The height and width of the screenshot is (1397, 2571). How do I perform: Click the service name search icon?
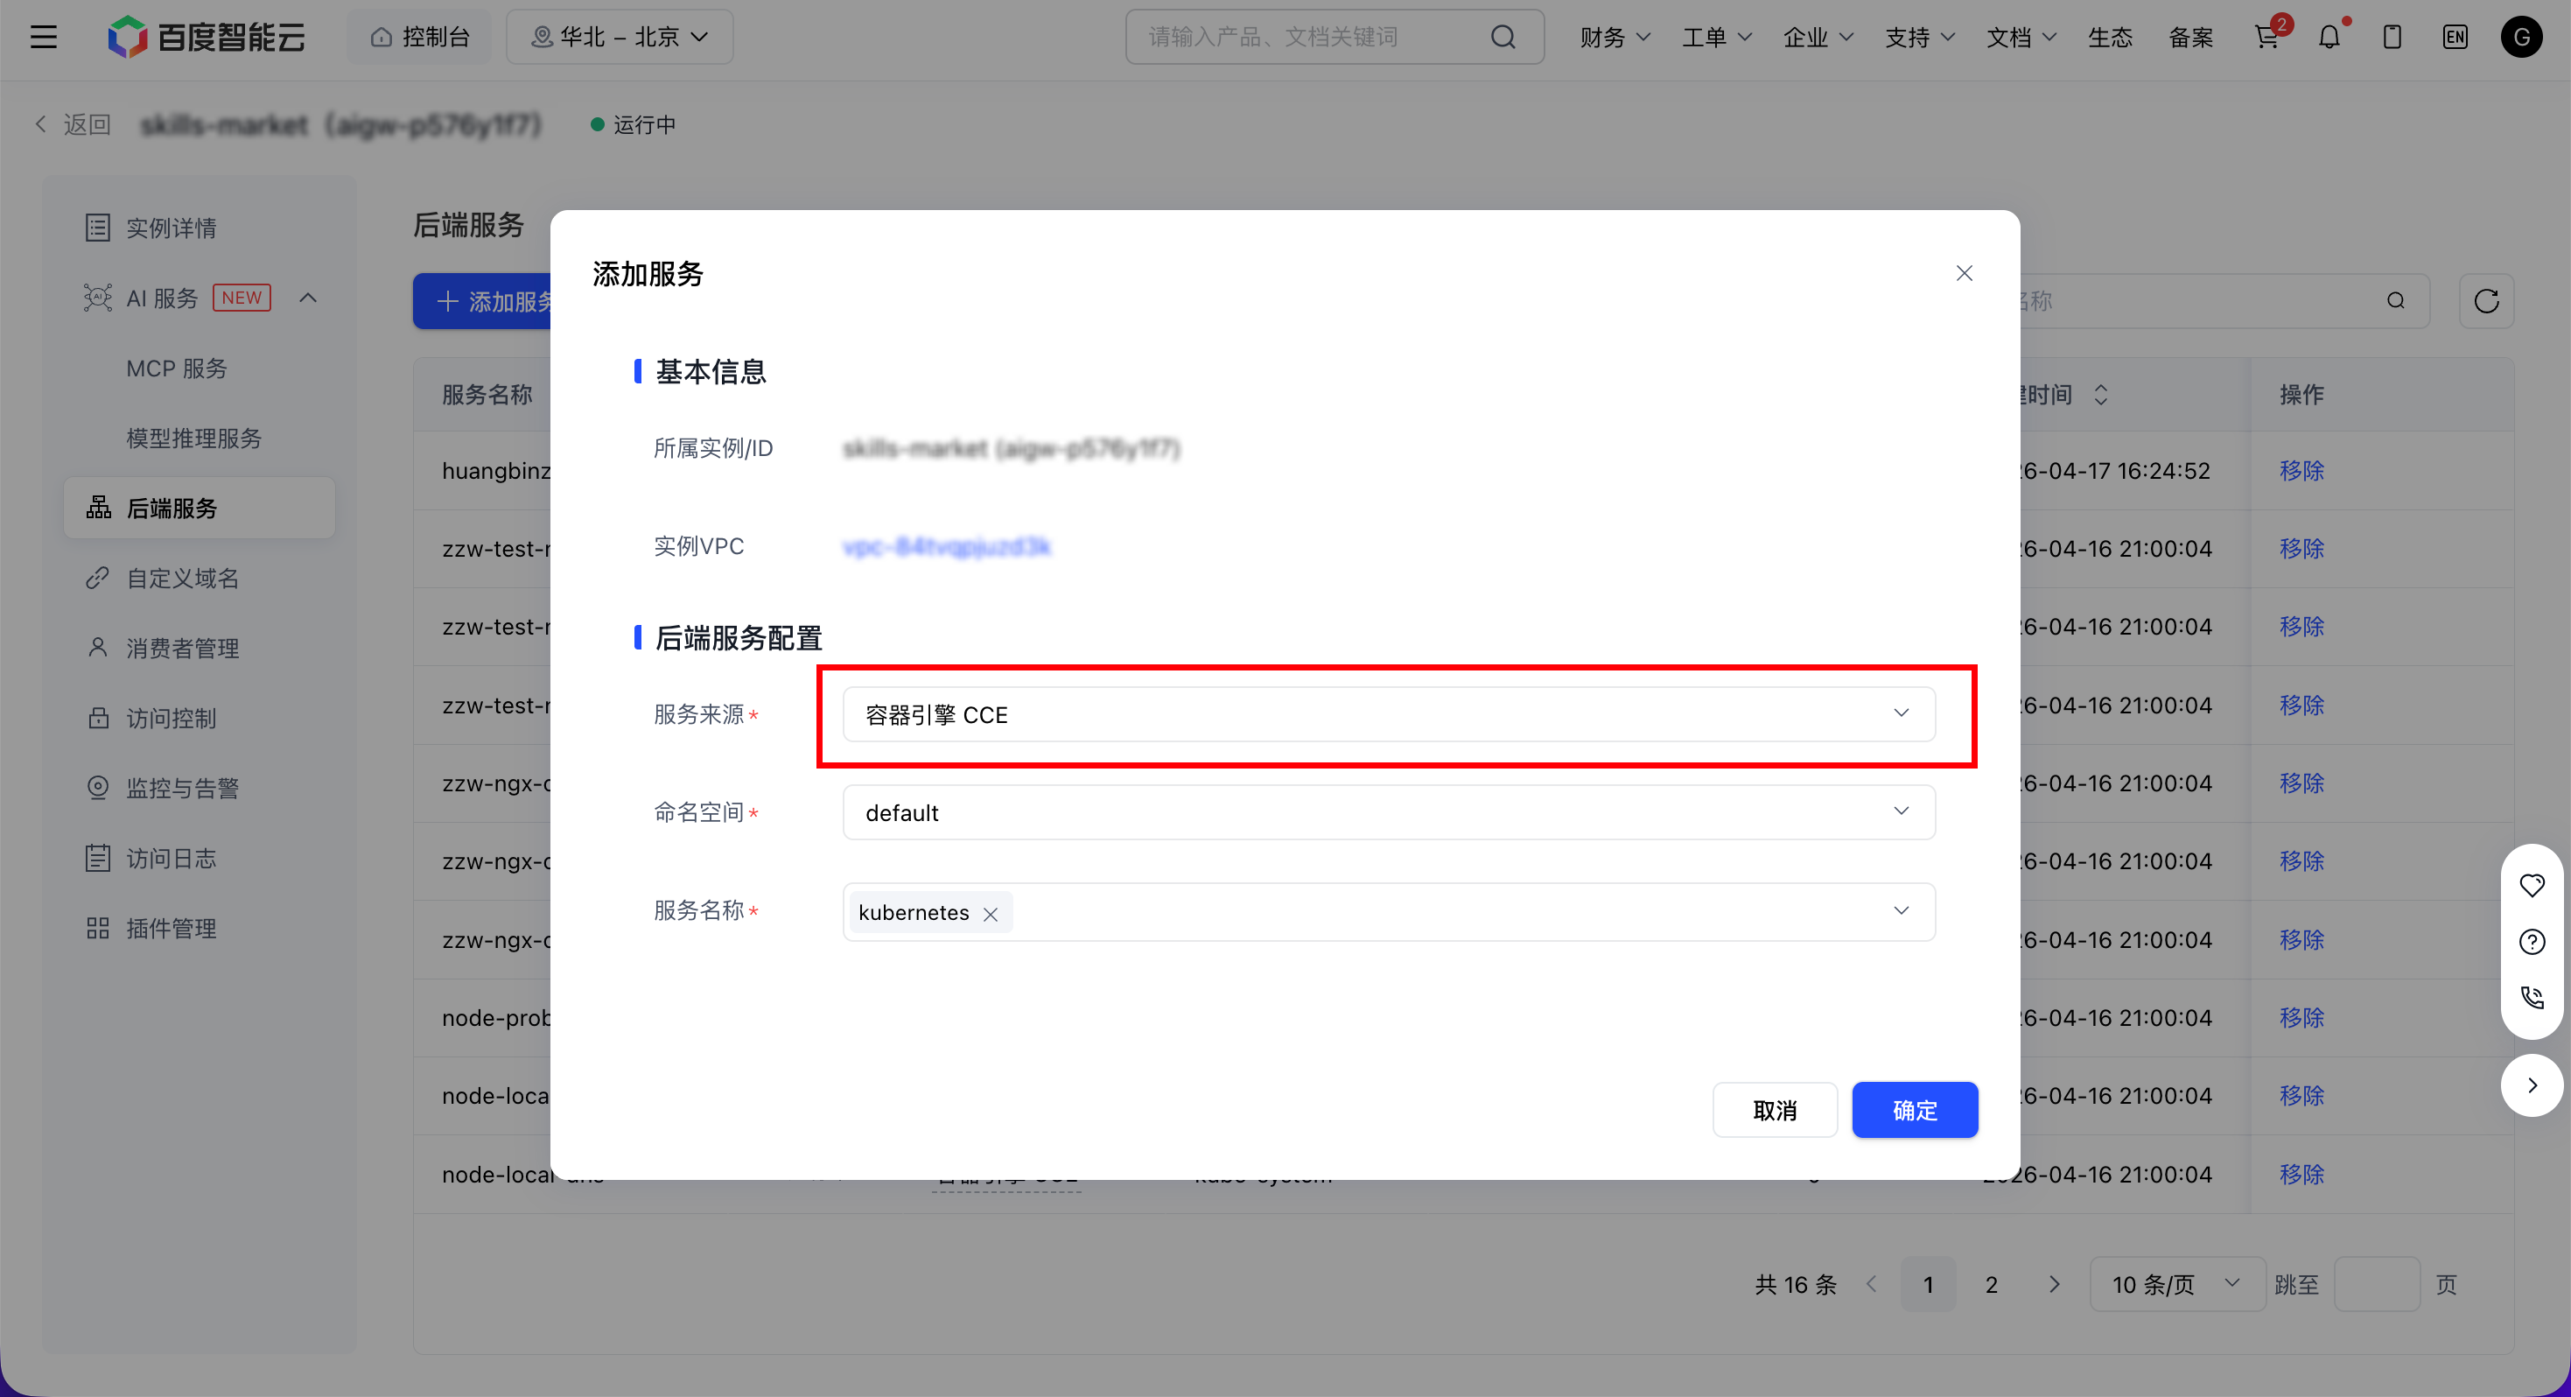tap(2395, 300)
